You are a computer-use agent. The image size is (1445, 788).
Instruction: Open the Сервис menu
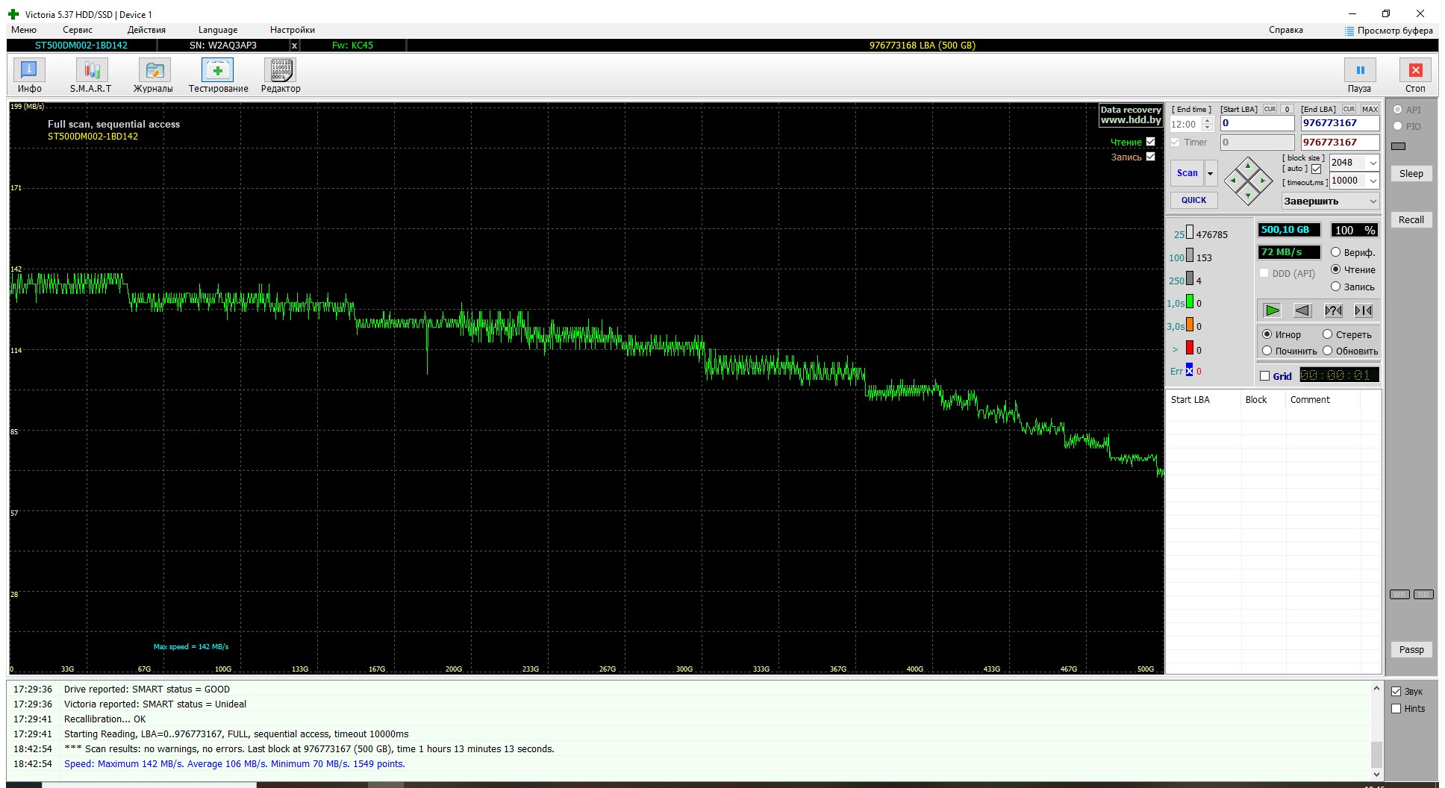(x=78, y=30)
